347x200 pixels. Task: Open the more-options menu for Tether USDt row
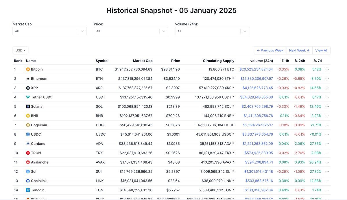[327, 97]
